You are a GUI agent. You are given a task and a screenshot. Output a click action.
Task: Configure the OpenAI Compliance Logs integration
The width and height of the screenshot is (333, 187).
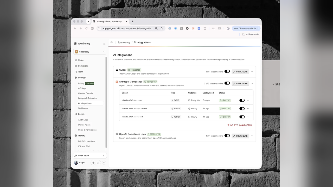point(240,136)
